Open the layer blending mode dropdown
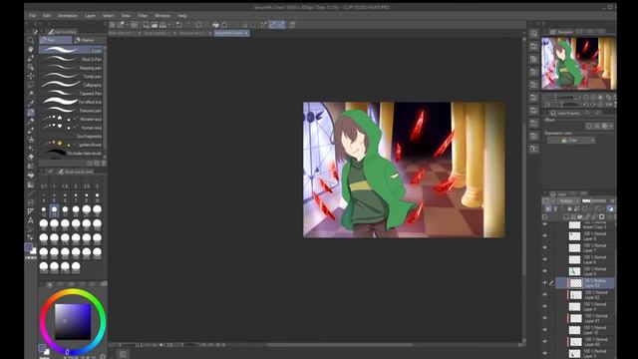638x359 pixels. click(568, 201)
